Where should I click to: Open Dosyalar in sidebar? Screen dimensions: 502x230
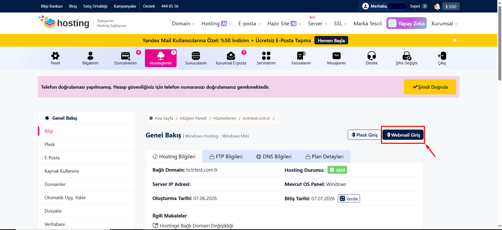pyautogui.click(x=87, y=211)
